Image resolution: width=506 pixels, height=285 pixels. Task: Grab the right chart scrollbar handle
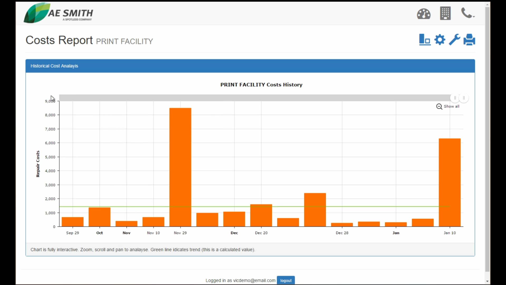464,98
